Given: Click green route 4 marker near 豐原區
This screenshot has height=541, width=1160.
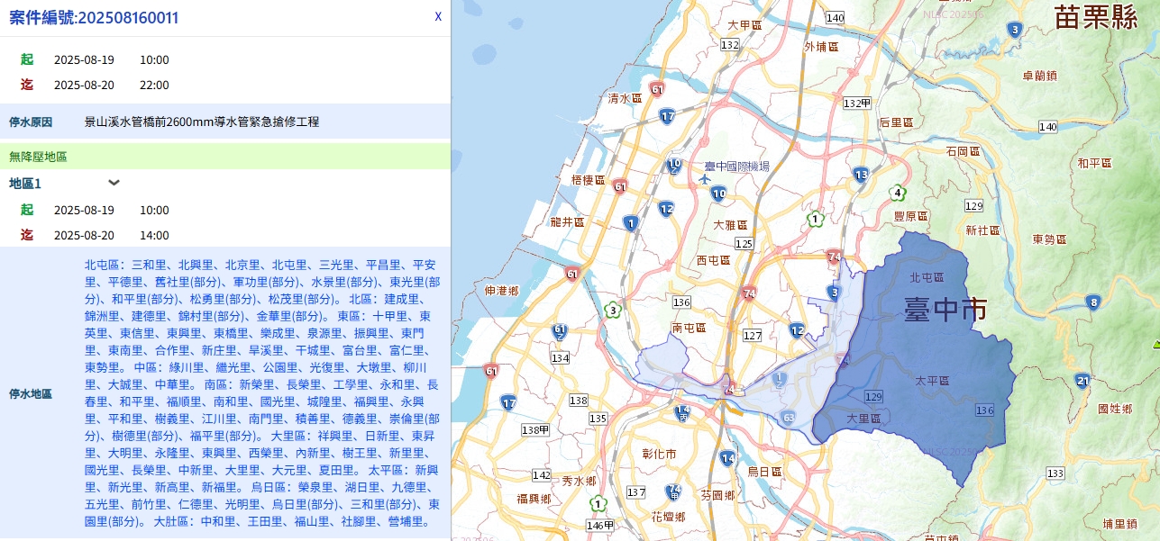Looking at the screenshot, I should click(897, 193).
